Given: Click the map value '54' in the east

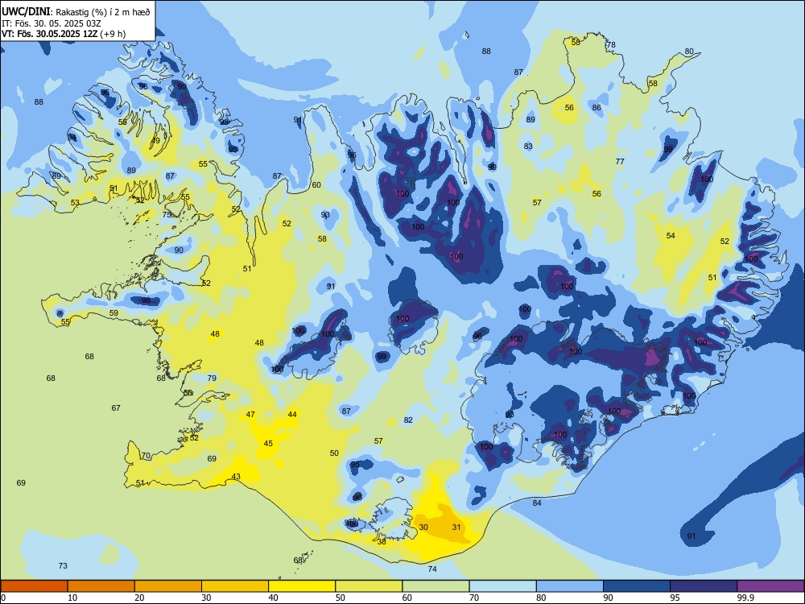Looking at the screenshot, I should pyautogui.click(x=671, y=235).
